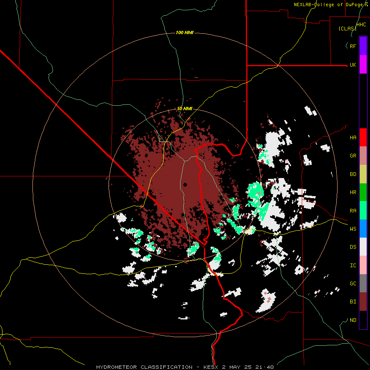Click the KESX radar station identifier
The image size is (370, 370).
point(211,367)
